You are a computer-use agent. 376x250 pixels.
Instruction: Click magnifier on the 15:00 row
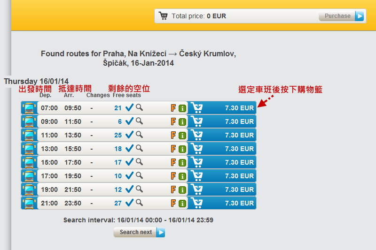coord(139,162)
